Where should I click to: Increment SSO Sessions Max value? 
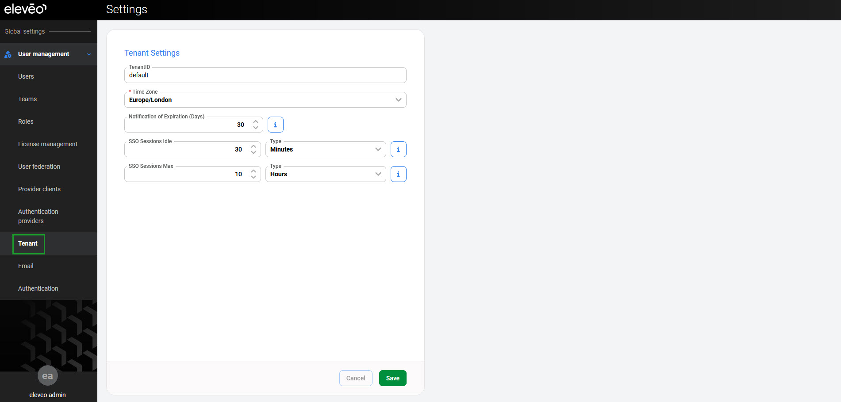253,171
